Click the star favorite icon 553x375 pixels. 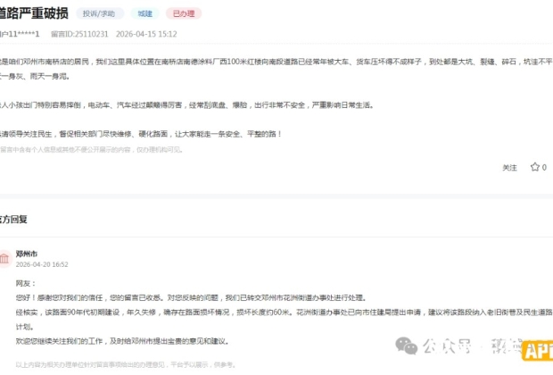click(x=533, y=167)
